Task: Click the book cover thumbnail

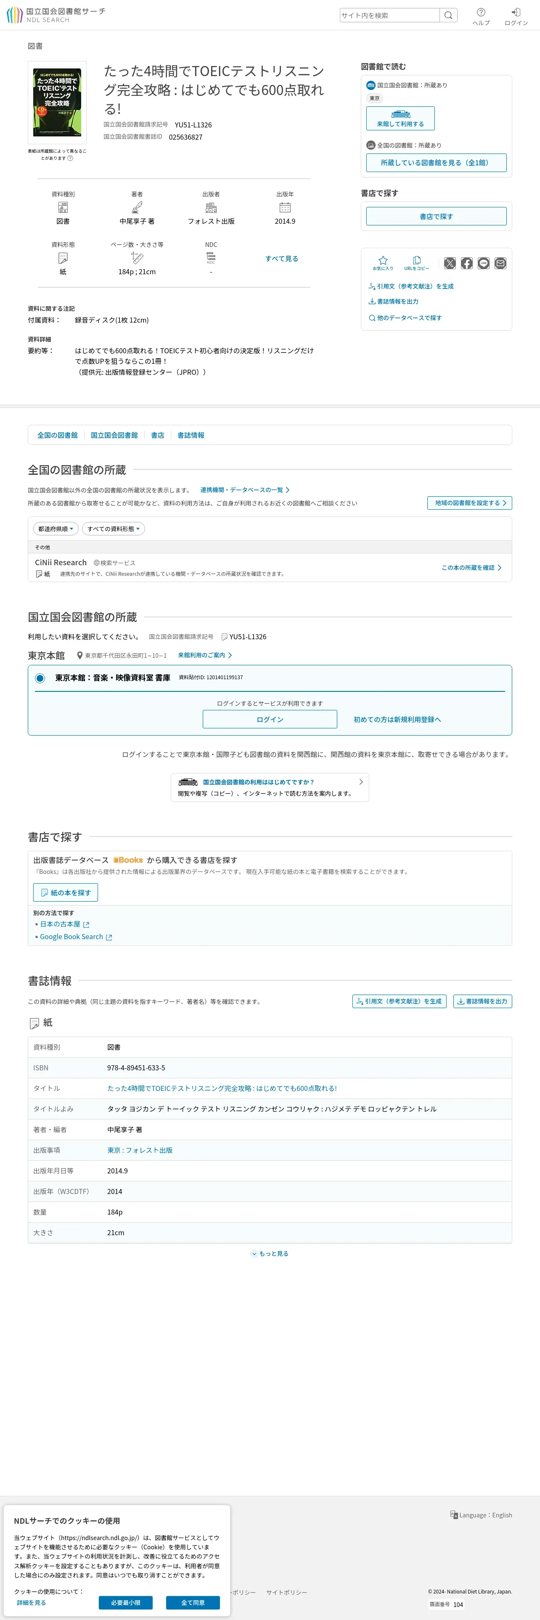Action: (57, 103)
